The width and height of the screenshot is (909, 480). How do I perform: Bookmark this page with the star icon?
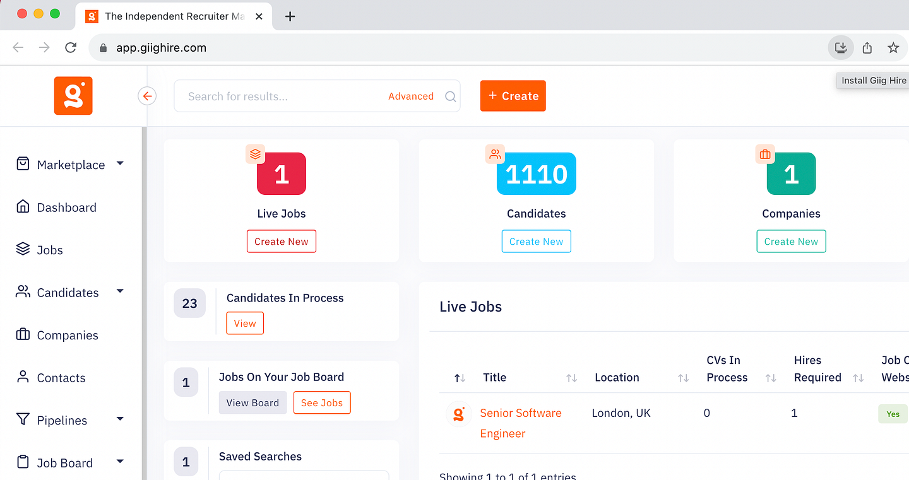(893, 47)
